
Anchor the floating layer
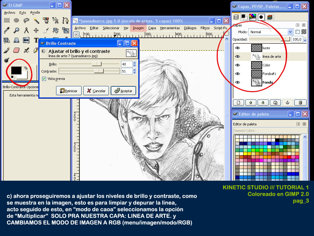(288, 103)
